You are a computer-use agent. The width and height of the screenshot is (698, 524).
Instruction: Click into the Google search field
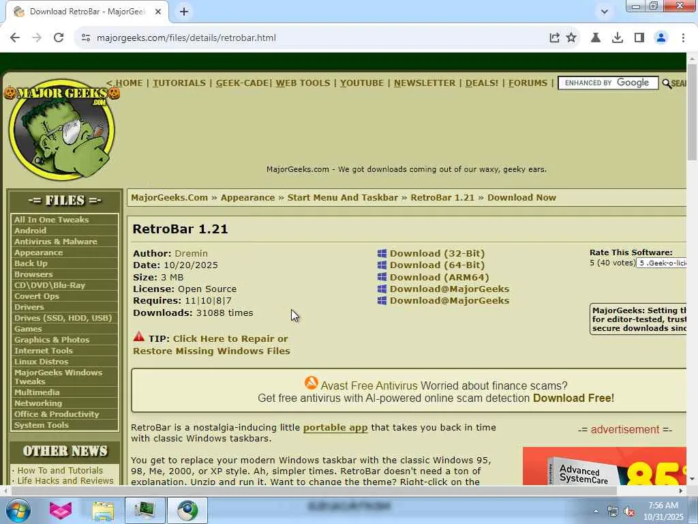point(607,83)
